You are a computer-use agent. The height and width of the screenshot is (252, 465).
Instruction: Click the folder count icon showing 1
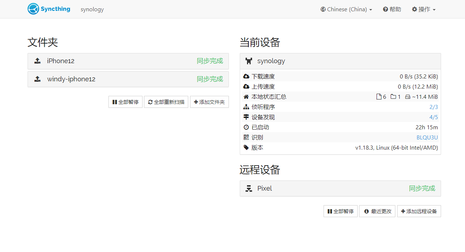(393, 97)
